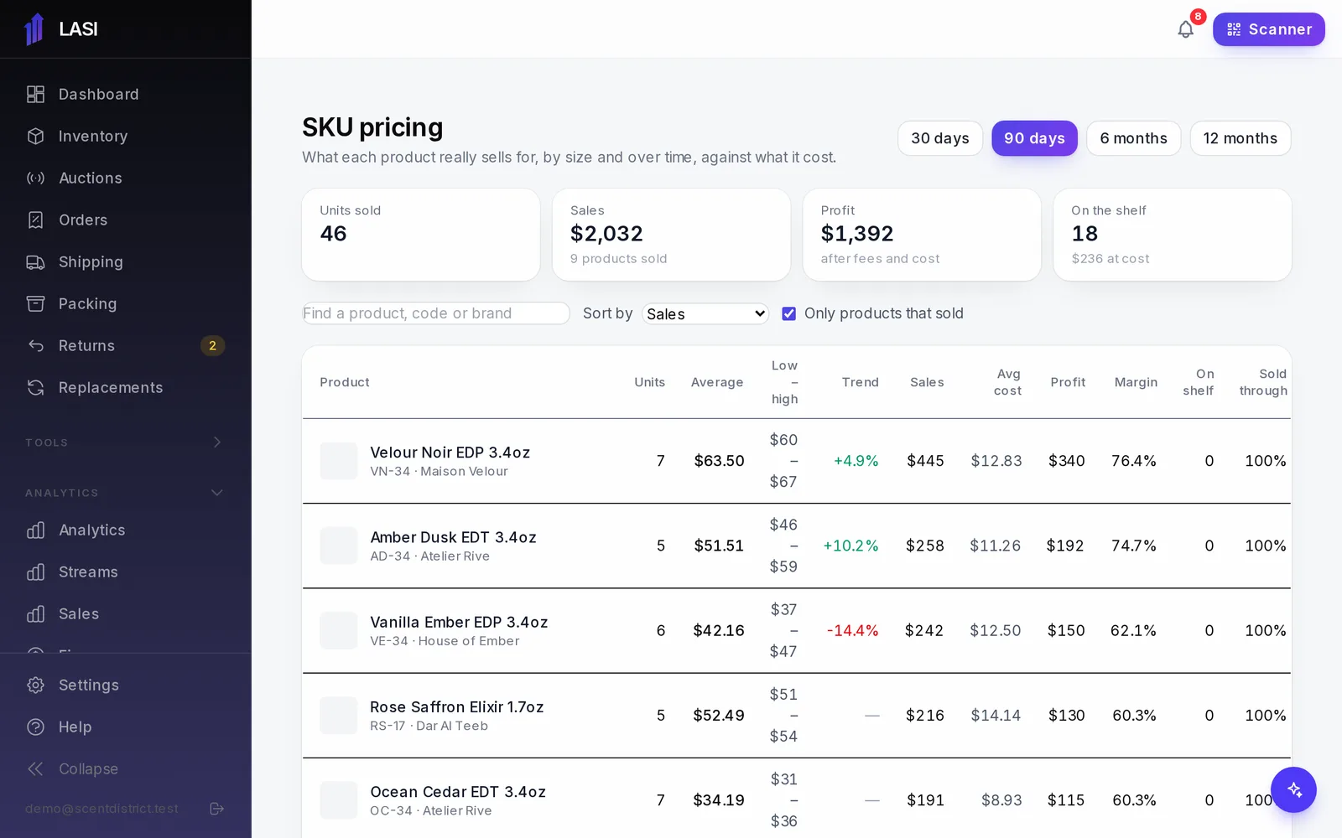Image resolution: width=1342 pixels, height=838 pixels.
Task: Click Amber Dusk EDT 3.4oz thumbnail
Action: tap(339, 546)
